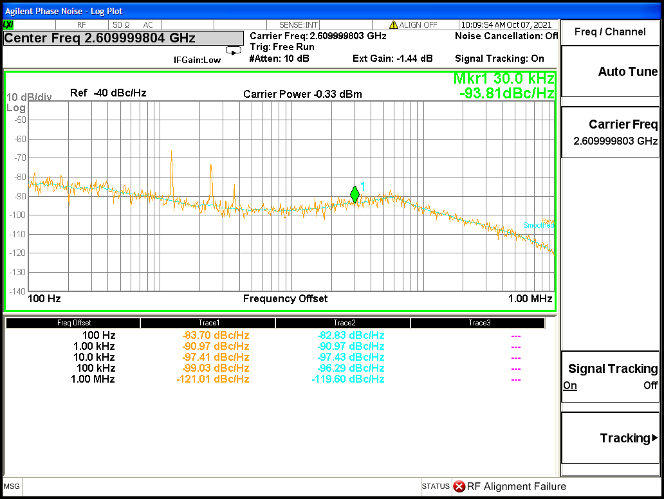Click the Ref -40 dBc/Hz label
This screenshot has height=499, width=664.
tap(108, 93)
